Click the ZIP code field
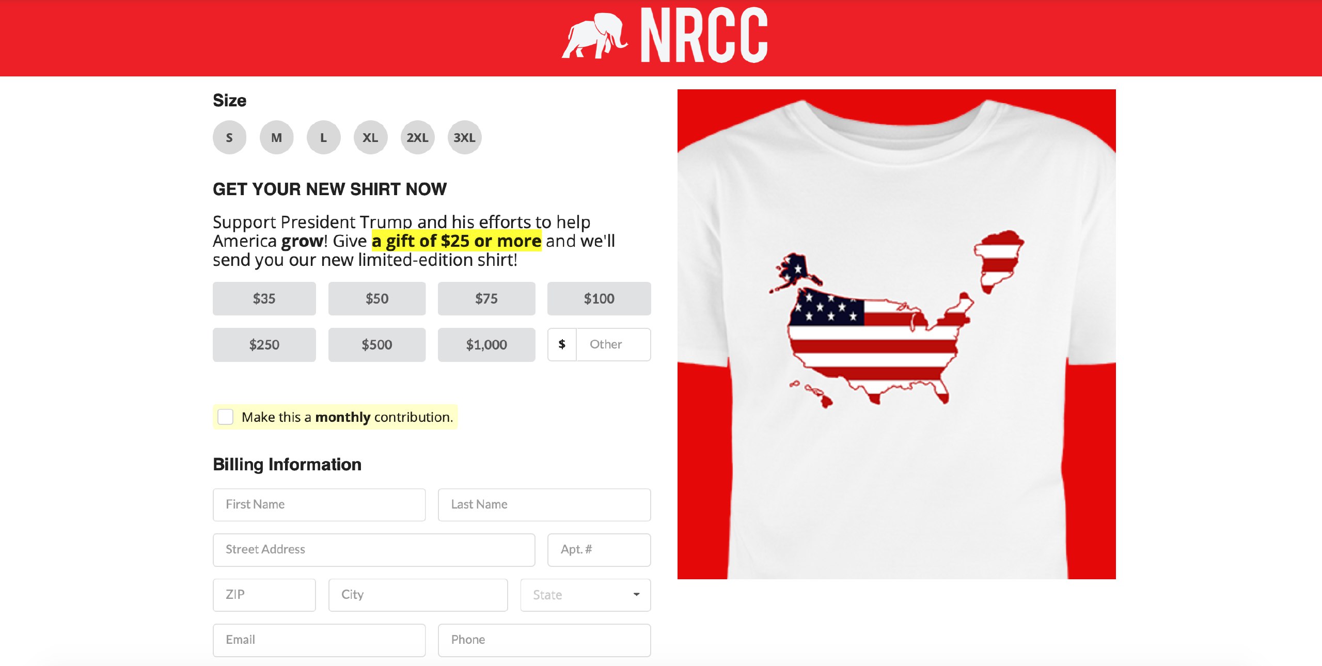 point(264,595)
